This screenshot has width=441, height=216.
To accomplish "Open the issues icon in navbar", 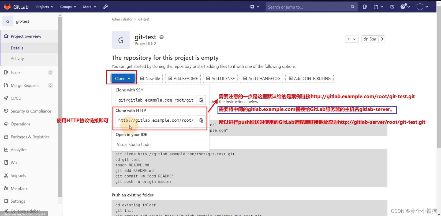I will tap(365, 7).
